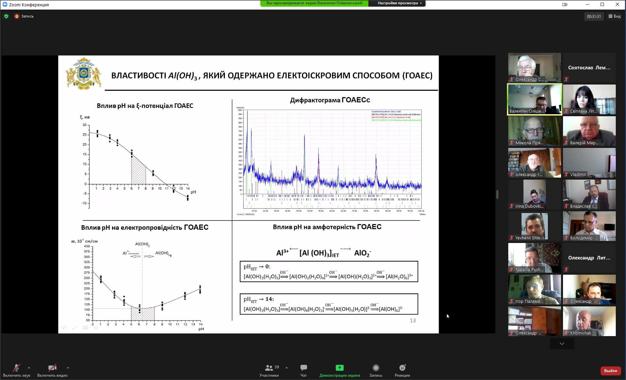626x380 pixels.
Task: Start recording with the Запись button
Action: 376,368
